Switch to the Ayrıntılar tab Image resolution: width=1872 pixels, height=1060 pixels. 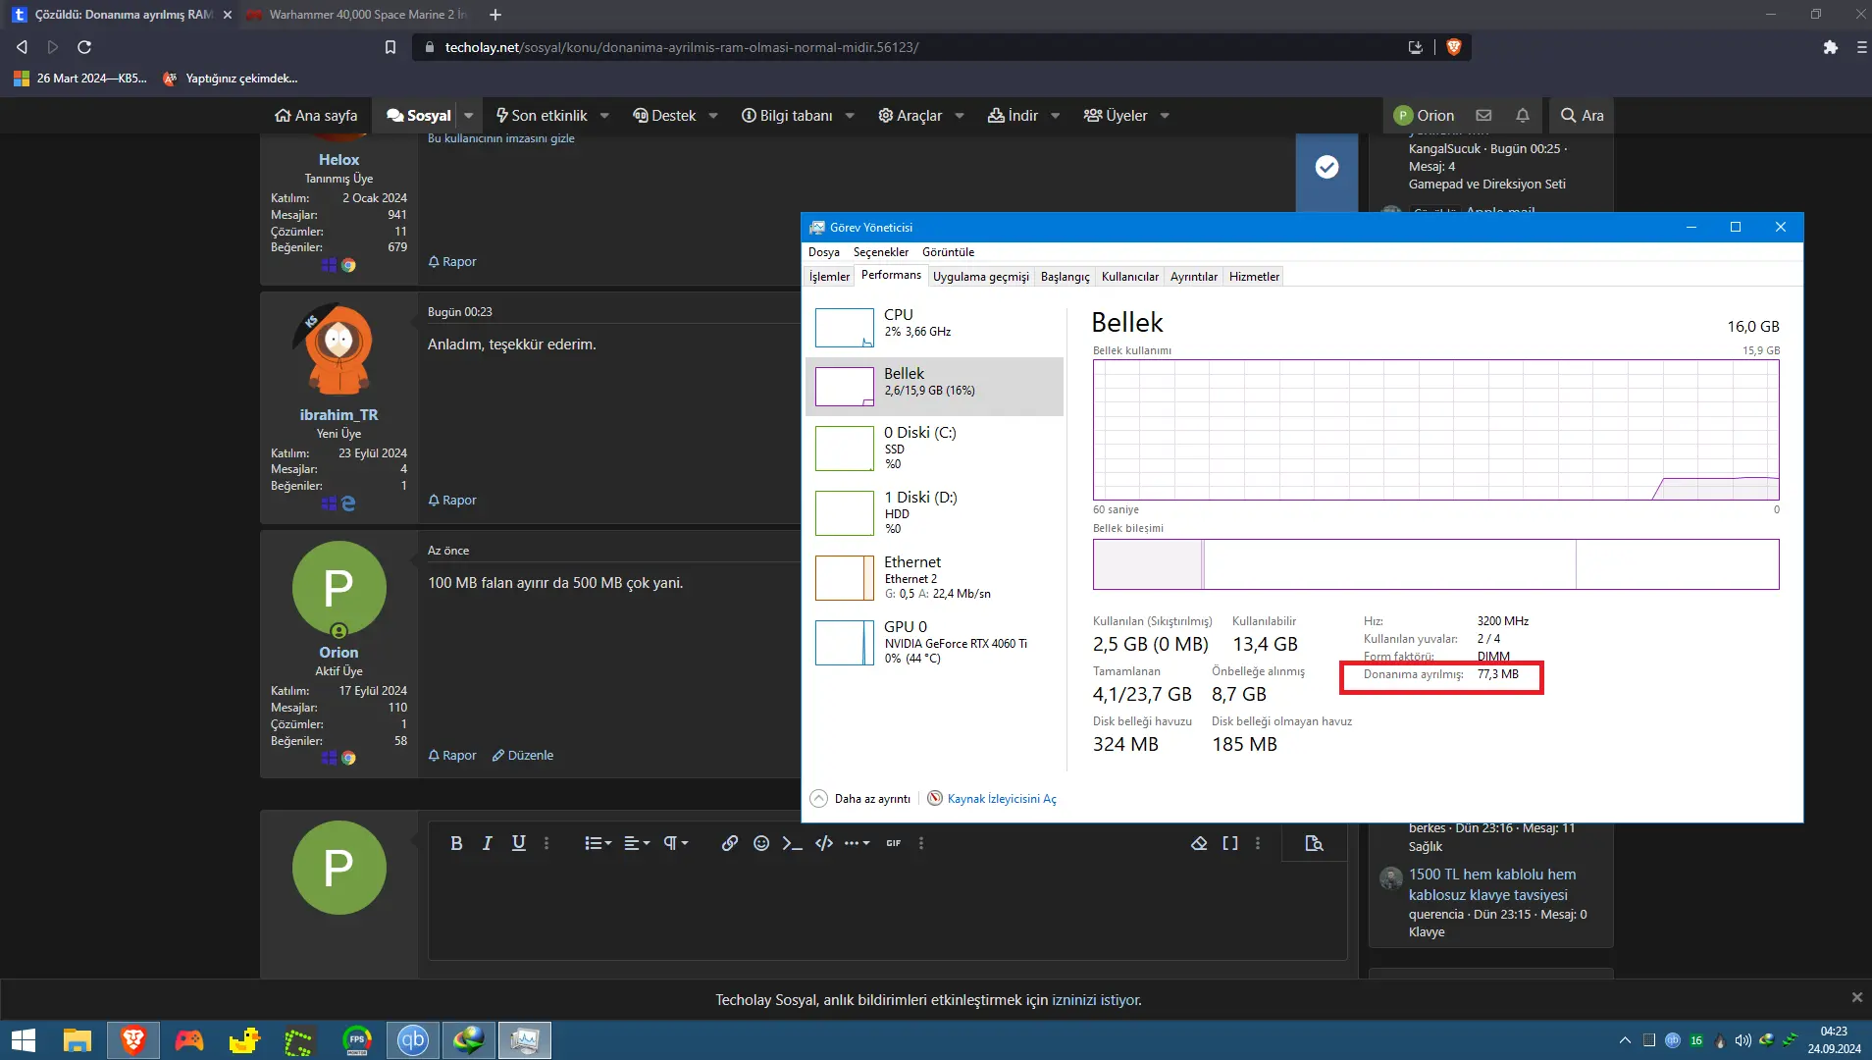point(1193,277)
